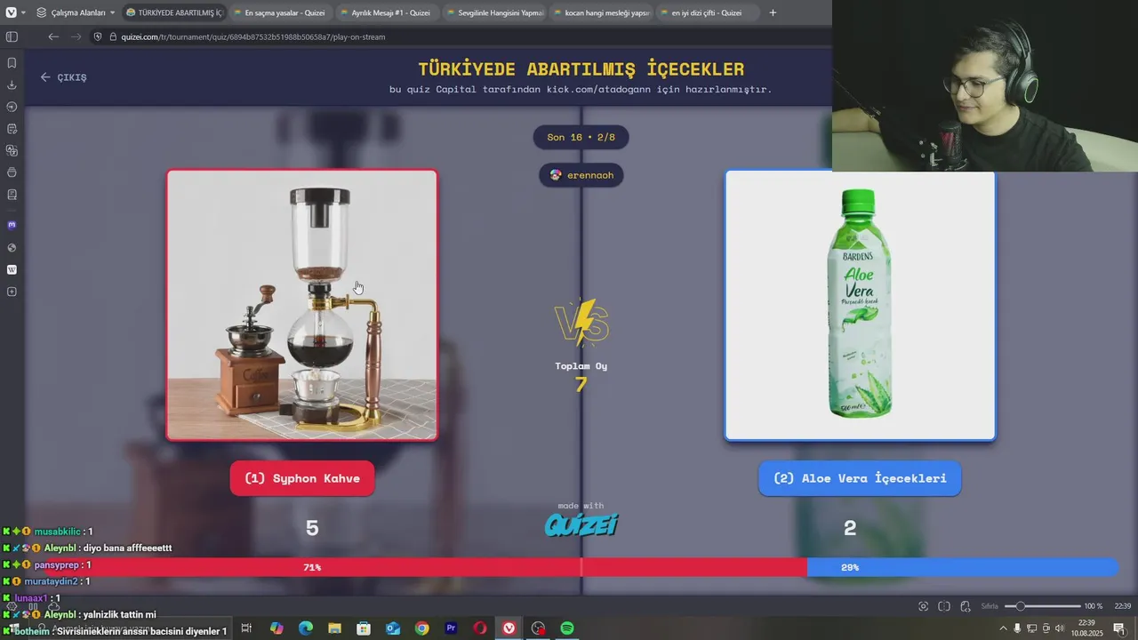This screenshot has width=1138, height=640.
Task: Vote for (2) Aloe Vera İçecekleri button
Action: 860,478
